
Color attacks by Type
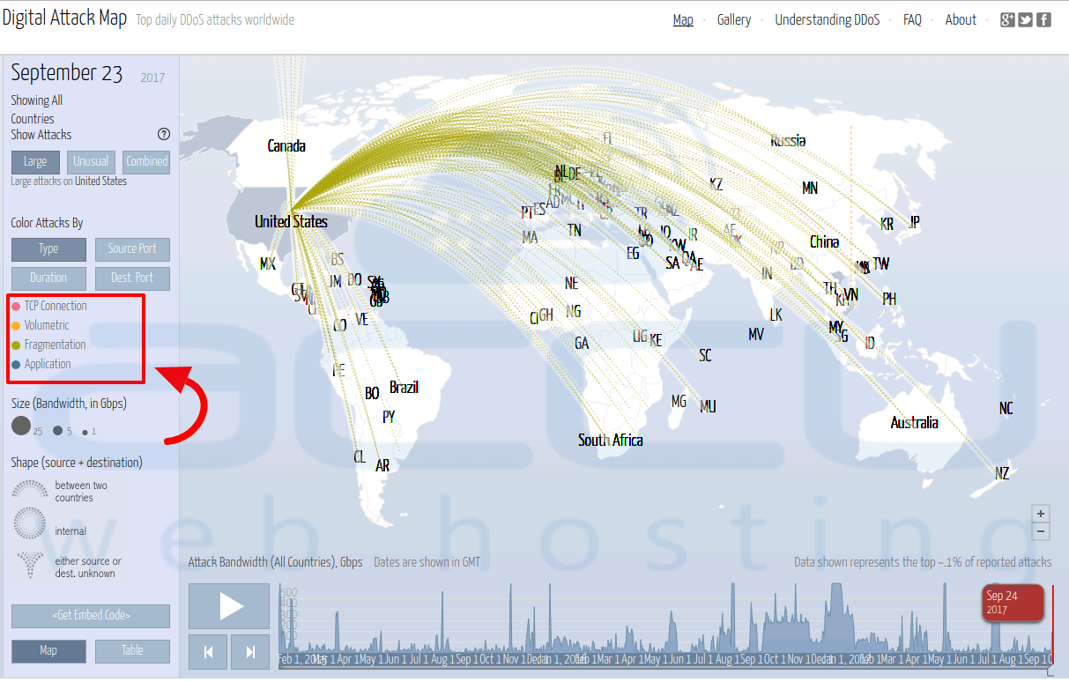[48, 249]
